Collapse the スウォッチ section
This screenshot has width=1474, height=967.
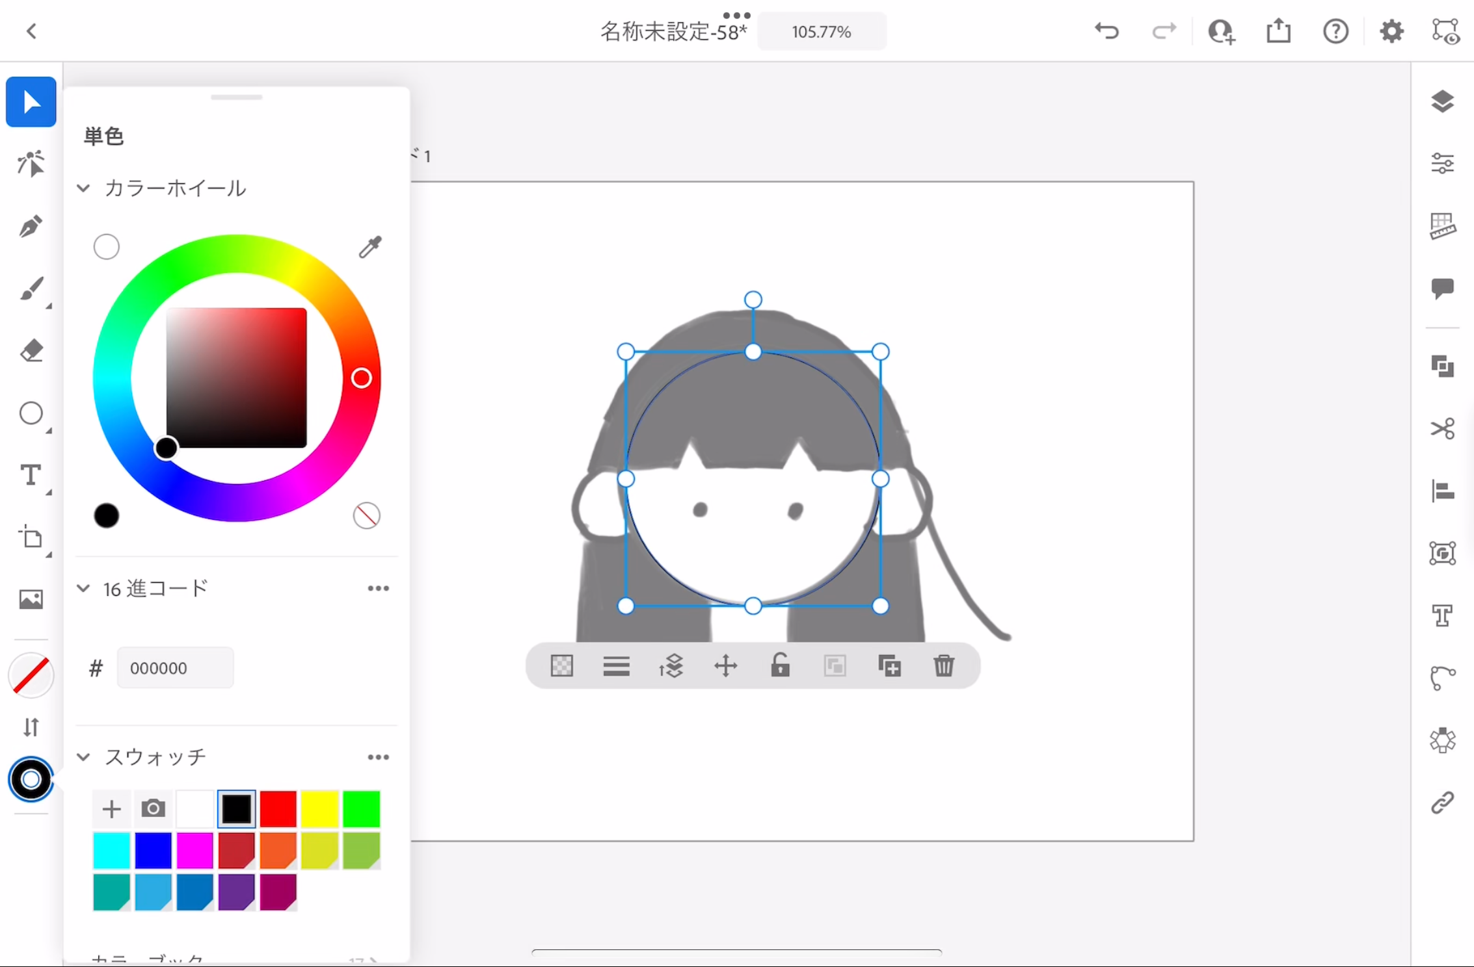[x=83, y=757]
